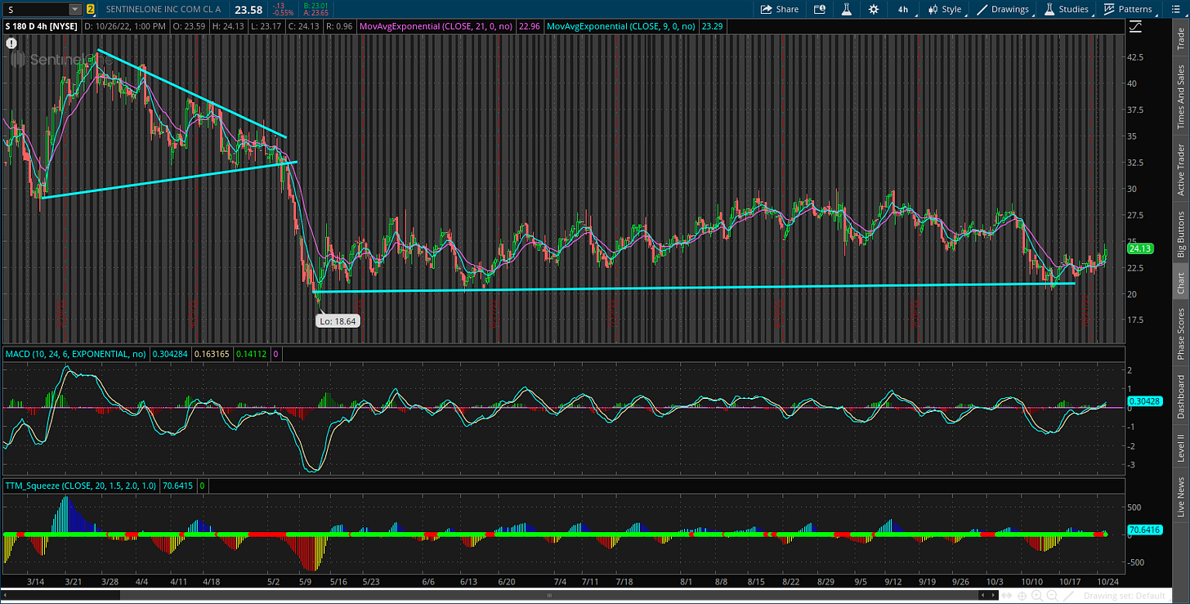Open the Active Trader side tab
The height and width of the screenshot is (604, 1190).
(x=1180, y=169)
